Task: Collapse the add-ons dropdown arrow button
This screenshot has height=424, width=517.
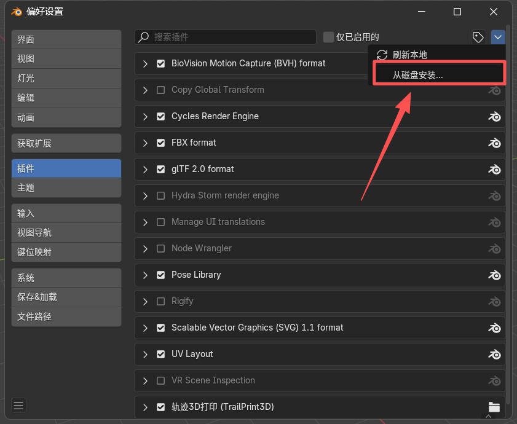Action: [498, 37]
